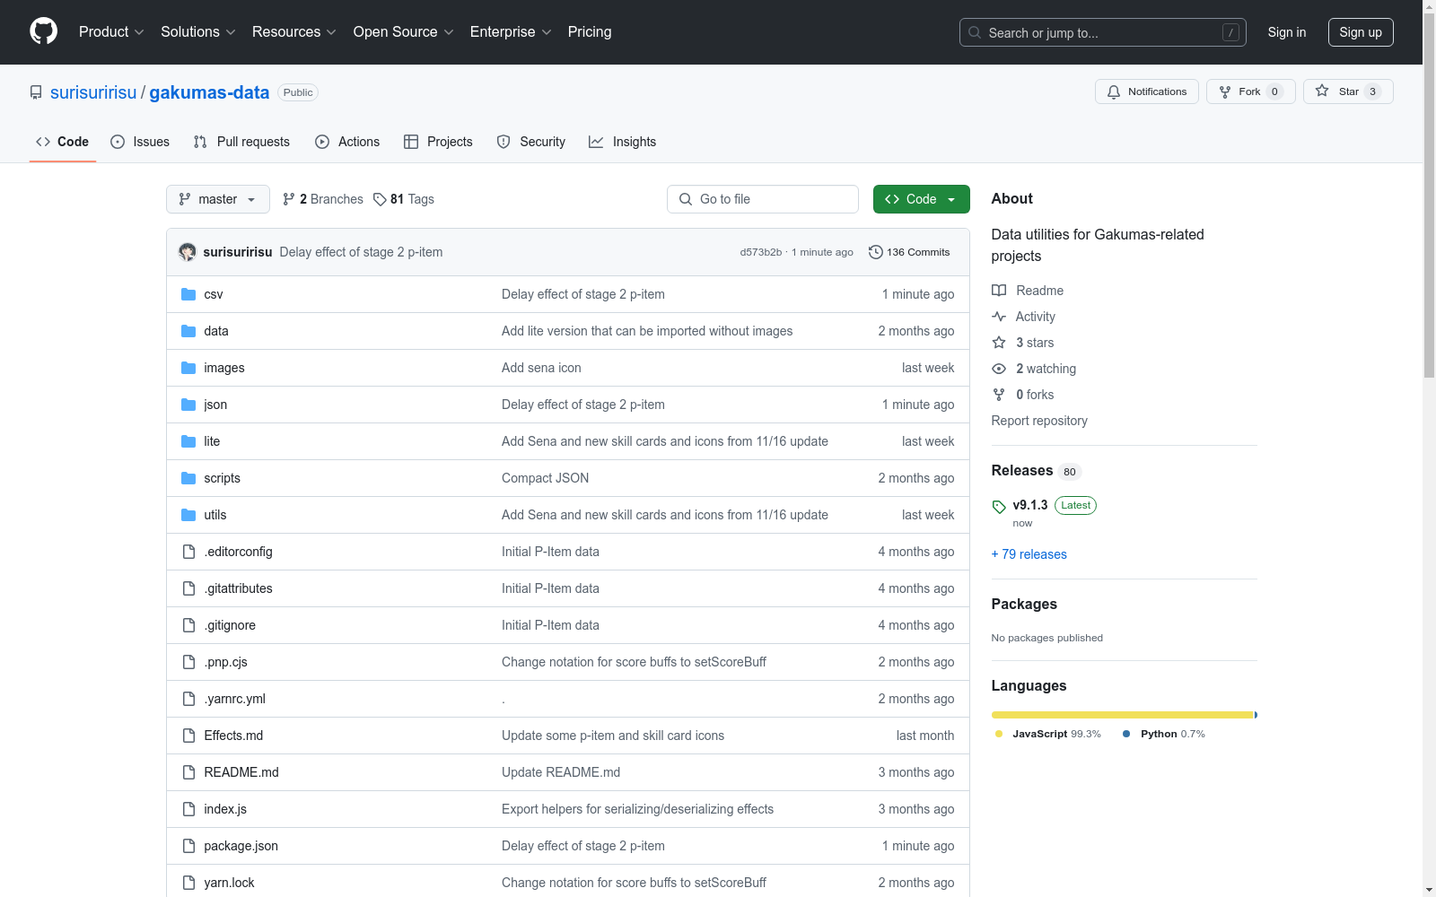Fork the repository

tap(1250, 91)
